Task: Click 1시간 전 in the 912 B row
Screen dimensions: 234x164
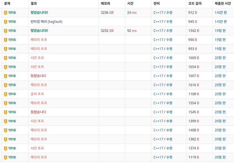Action: pos(221,12)
